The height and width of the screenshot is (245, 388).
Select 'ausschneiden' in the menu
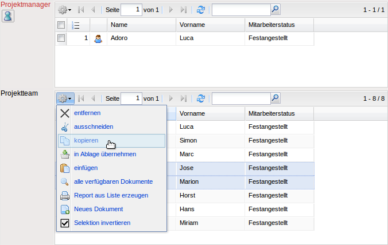tap(93, 127)
